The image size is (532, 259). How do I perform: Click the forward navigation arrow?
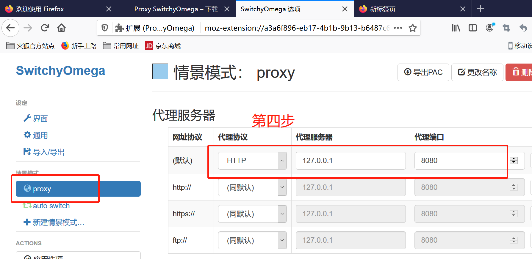[x=28, y=28]
